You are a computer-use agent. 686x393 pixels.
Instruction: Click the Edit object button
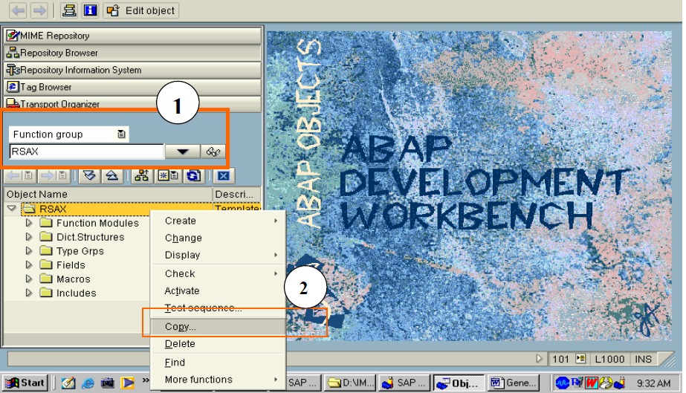tap(141, 10)
